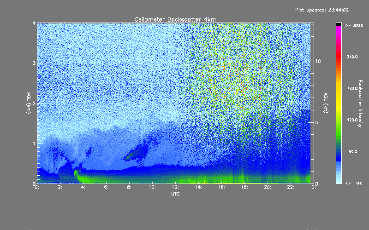Click the "Ceilometer Backscatter 4km" plot title
Image resolution: width=369 pixels, height=230 pixels.
coord(175,19)
